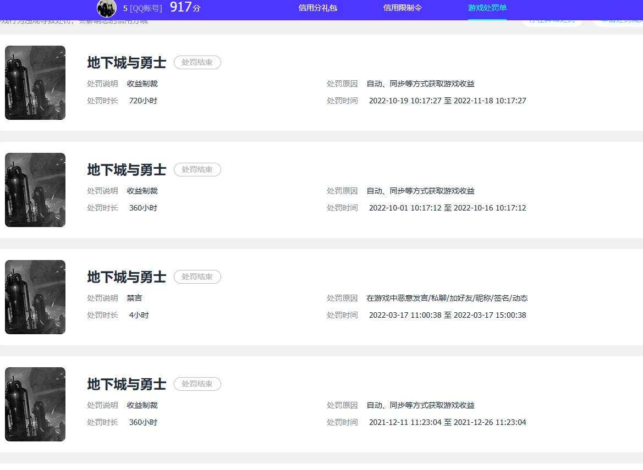643x470 pixels.
Task: Click the 917分 credit score
Action: [x=185, y=7]
